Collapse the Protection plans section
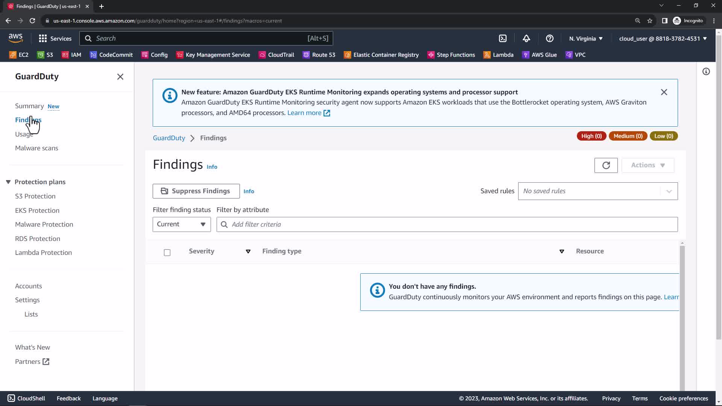 tap(8, 182)
